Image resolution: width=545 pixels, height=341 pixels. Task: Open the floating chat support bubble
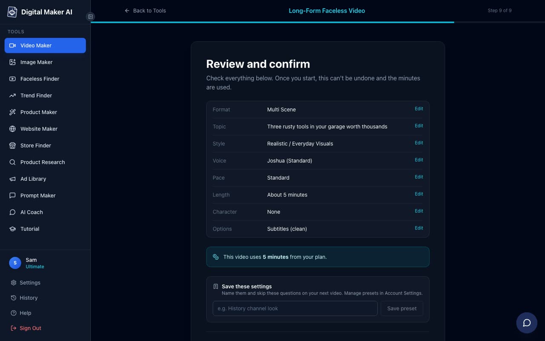point(527,323)
